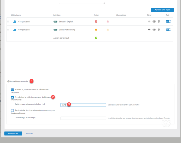Click green allow shield for Action par défaut

point(96,38)
